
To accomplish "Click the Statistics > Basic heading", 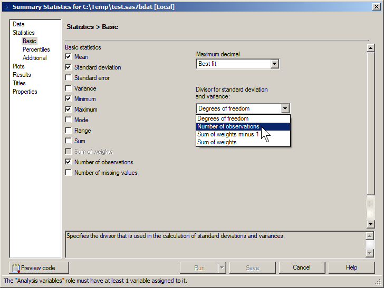I will pyautogui.click(x=92, y=27).
